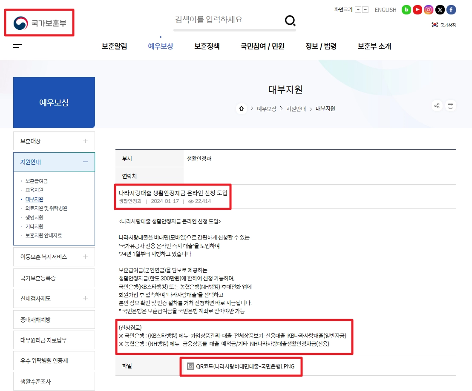Open the 보훈부 소개 menu

coord(374,46)
